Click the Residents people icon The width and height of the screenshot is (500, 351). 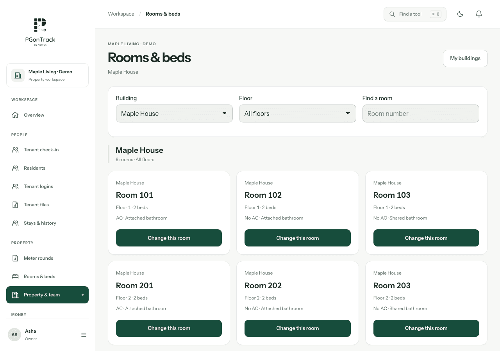(x=15, y=168)
